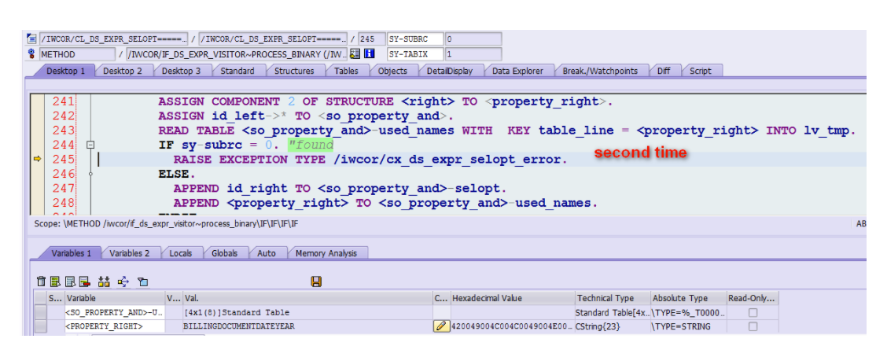The width and height of the screenshot is (876, 346).
Task: Collapse the IF block at line 244
Action: [x=90, y=145]
